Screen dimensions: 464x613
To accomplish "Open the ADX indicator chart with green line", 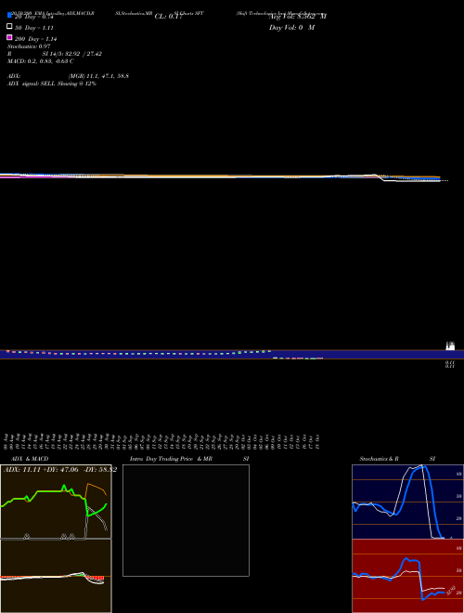I will coord(56,502).
